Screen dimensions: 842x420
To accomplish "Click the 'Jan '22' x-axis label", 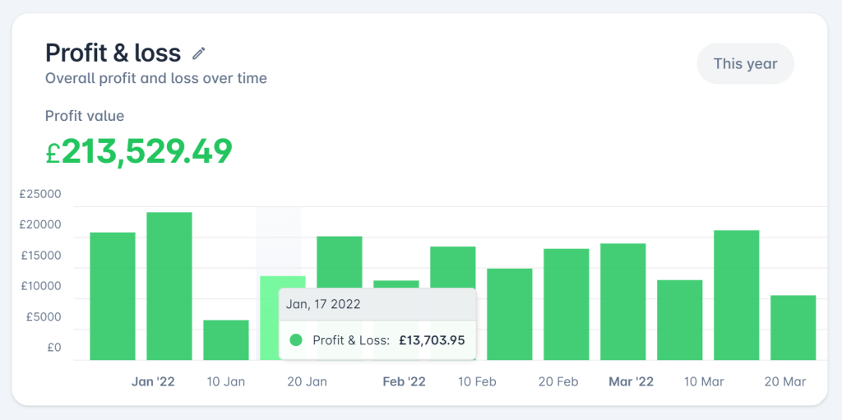I will click(x=153, y=382).
